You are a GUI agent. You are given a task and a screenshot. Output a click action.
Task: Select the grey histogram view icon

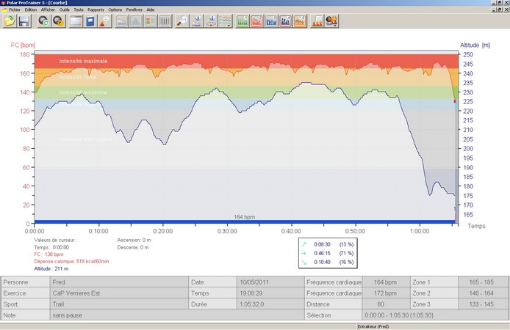point(136,21)
